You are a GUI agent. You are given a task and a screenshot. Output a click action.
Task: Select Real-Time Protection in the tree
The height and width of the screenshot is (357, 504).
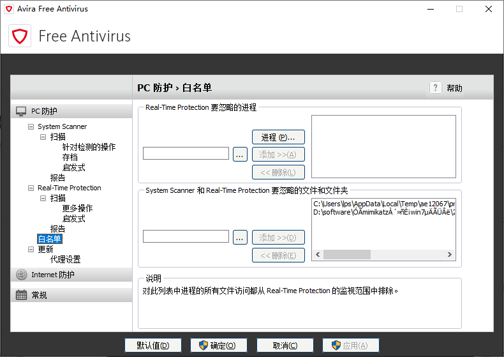[69, 188]
